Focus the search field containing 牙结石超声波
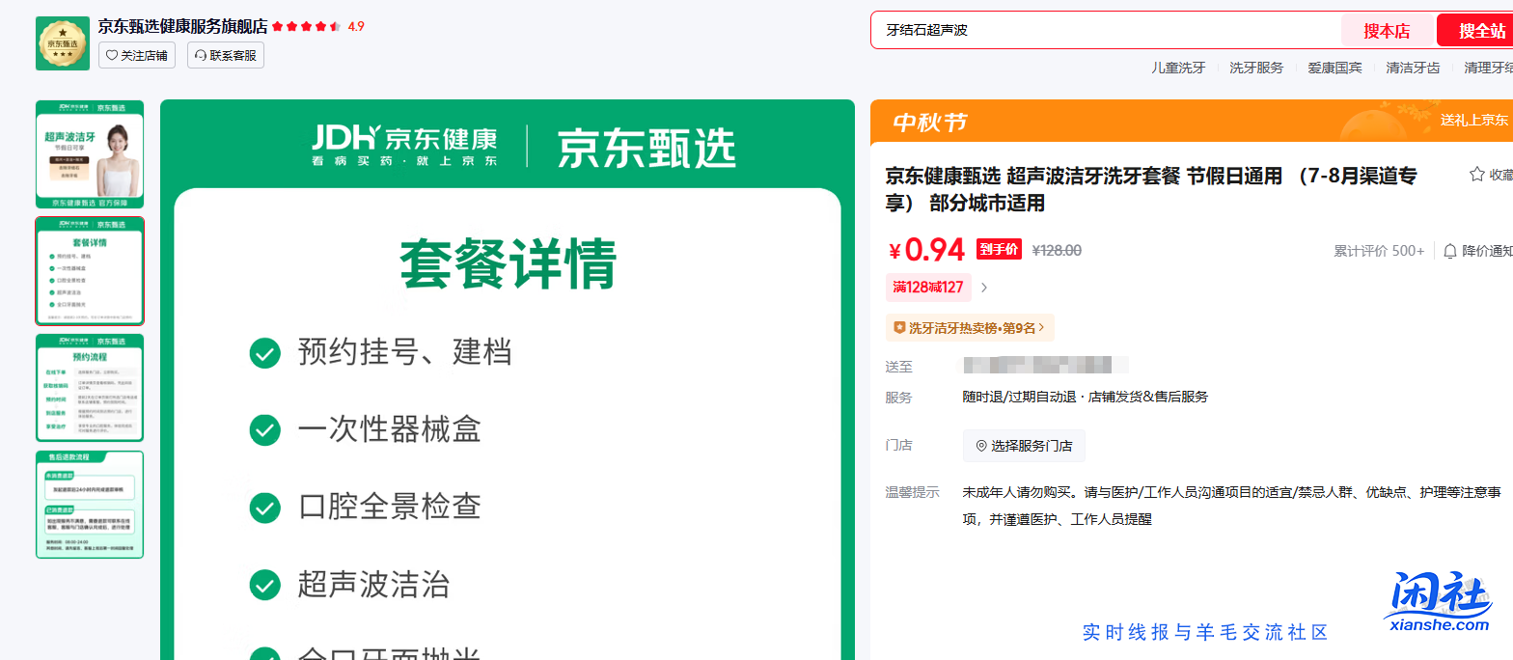The width and height of the screenshot is (1513, 660). [x=1106, y=30]
